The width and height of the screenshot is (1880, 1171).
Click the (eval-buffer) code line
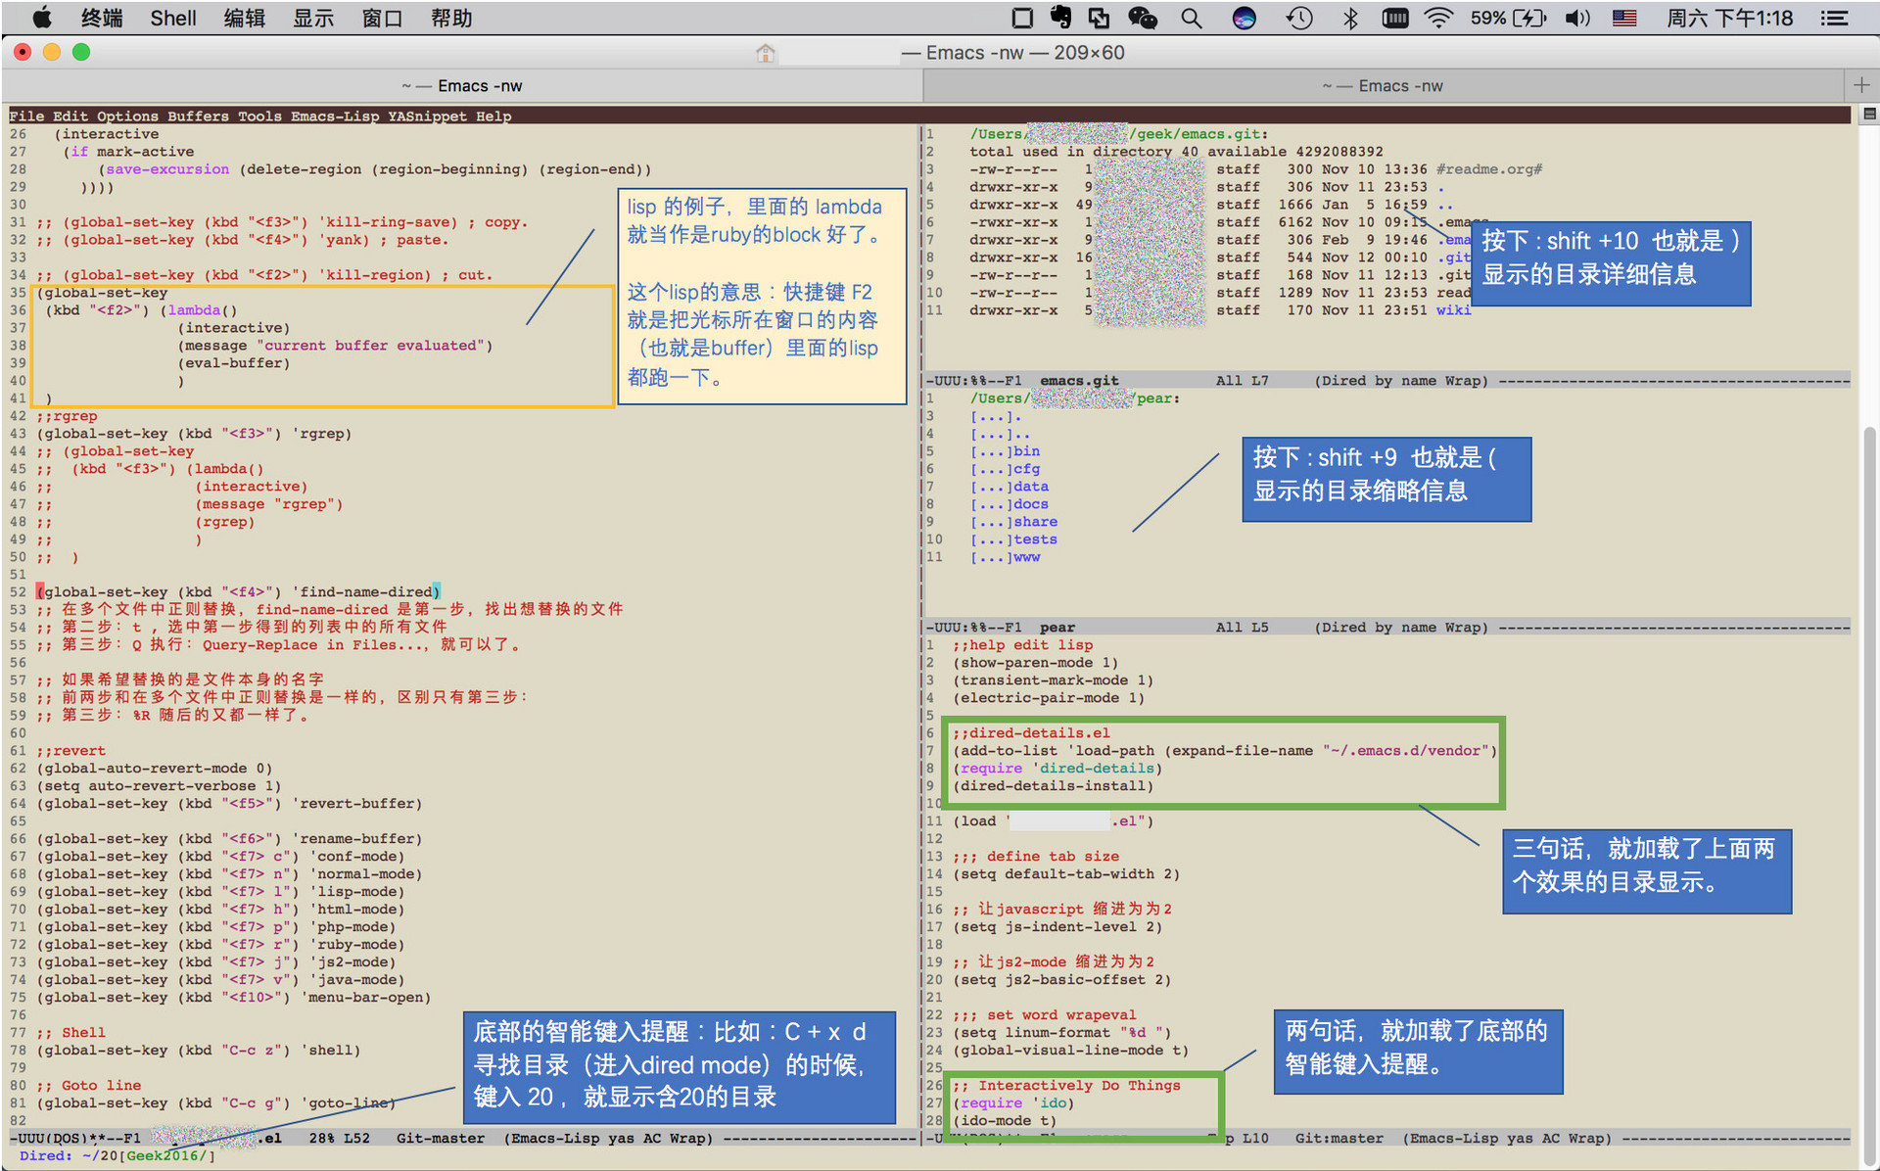tap(234, 363)
